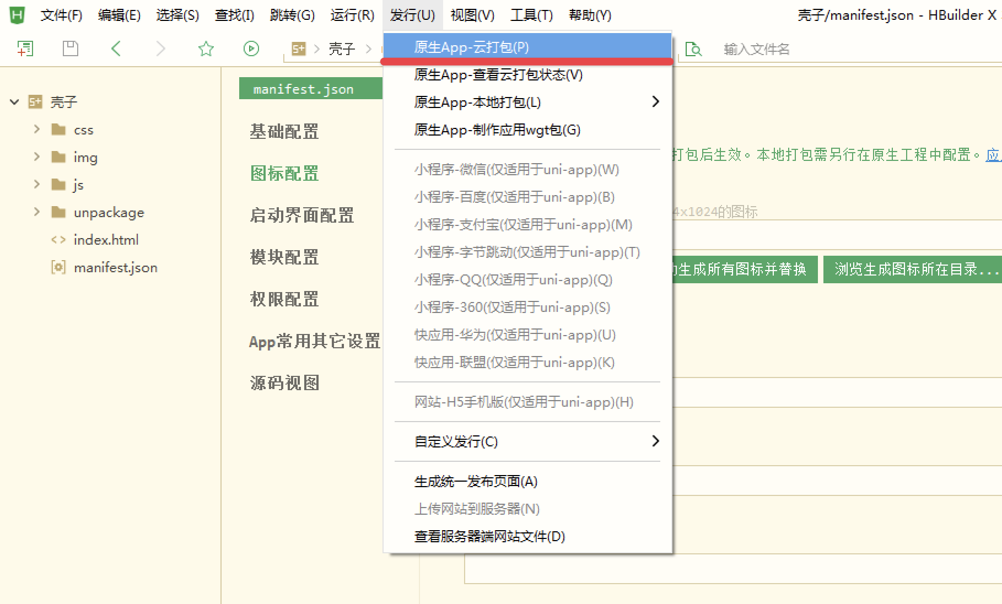
Task: Open the 编辑(E) menu
Action: tap(119, 15)
